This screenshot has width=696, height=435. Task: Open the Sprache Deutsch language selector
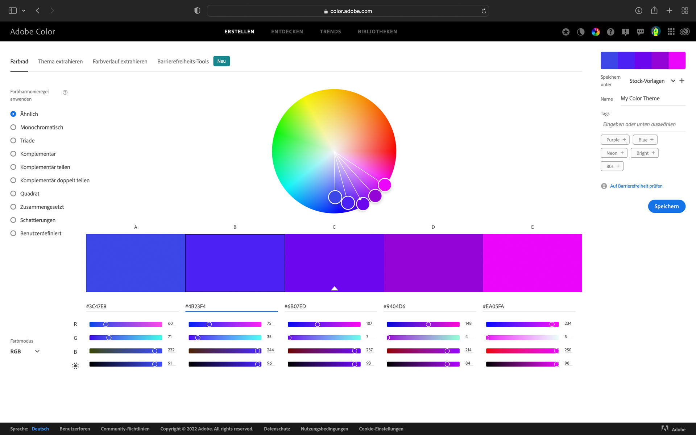(40, 429)
